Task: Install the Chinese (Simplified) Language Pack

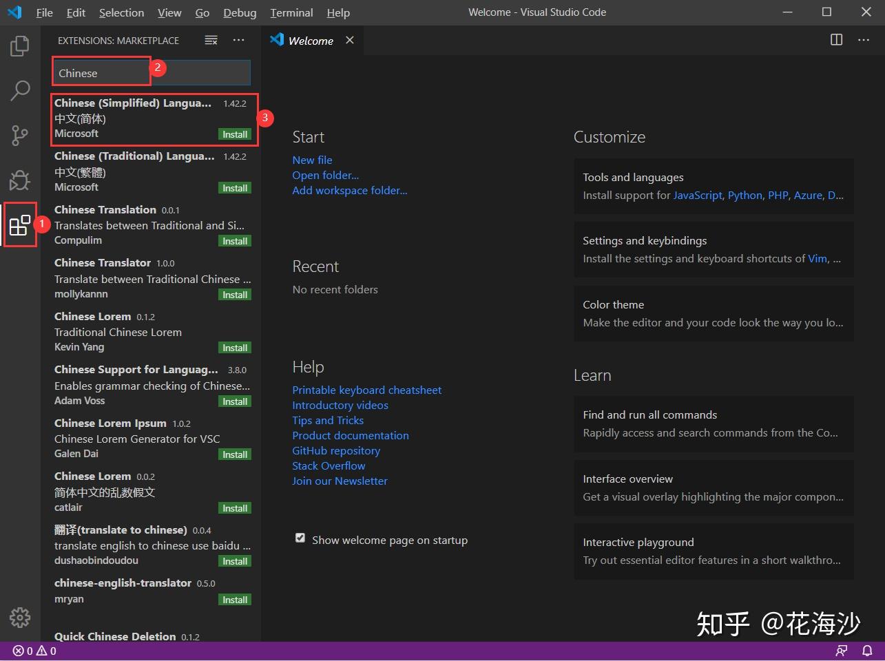Action: tap(235, 134)
